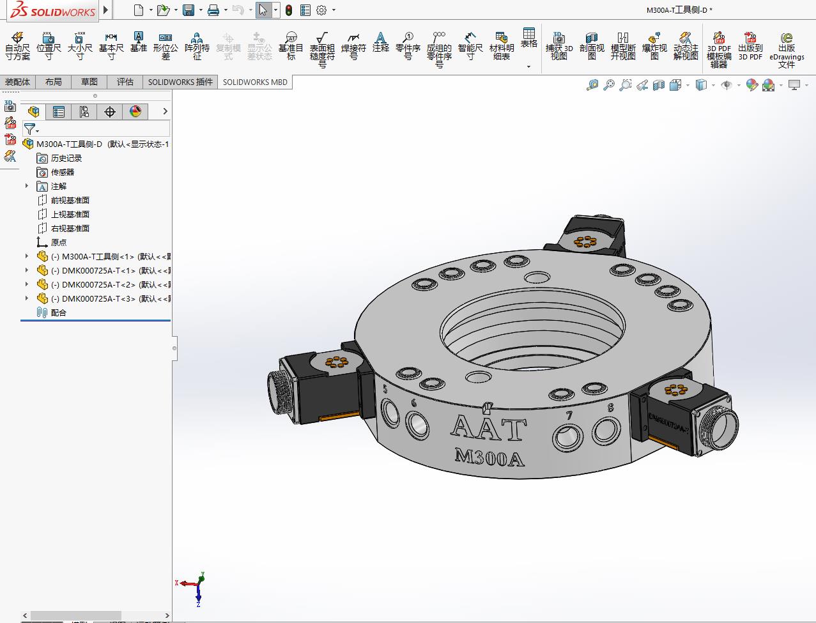Click Publish to 3D PDF (出版到3D PDF)
This screenshot has width=816, height=623.
751,46
